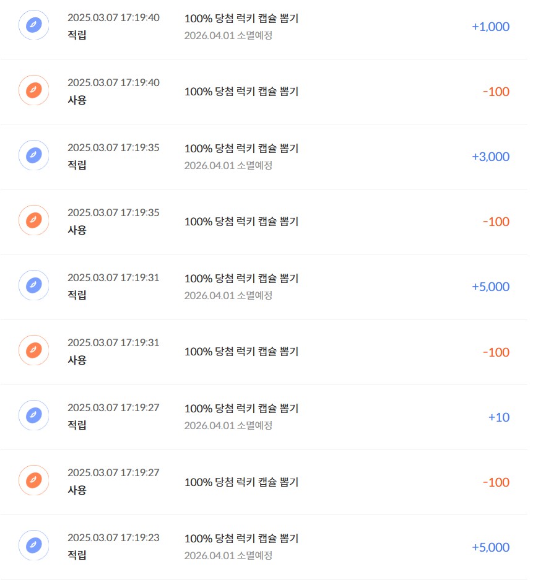
Task: Select blue earn icon at 17:19:35
Action: (34, 155)
